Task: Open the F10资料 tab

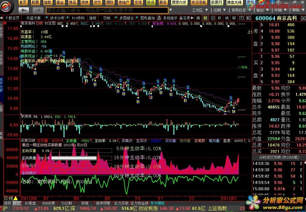Action: click(x=78, y=18)
